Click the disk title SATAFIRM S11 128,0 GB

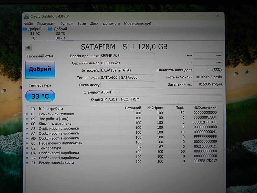tap(124, 47)
